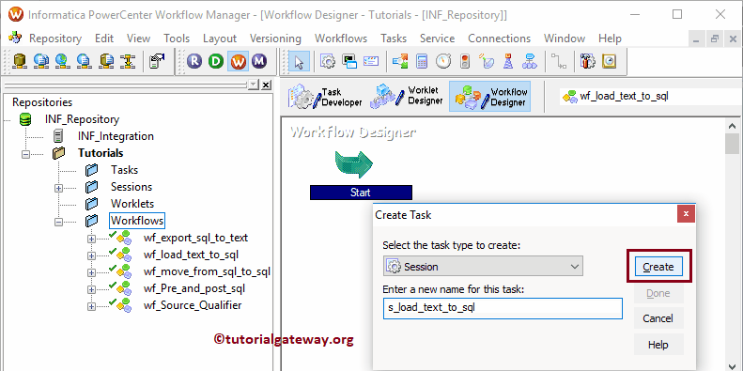Viewport: 743px width, 371px height.
Task: Select wf_Pre_and_post_sql workflow in tree
Action: 194,288
